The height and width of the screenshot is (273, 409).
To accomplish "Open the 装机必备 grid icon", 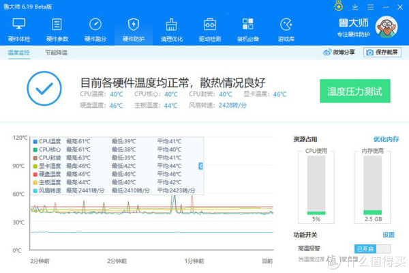I will point(248,24).
